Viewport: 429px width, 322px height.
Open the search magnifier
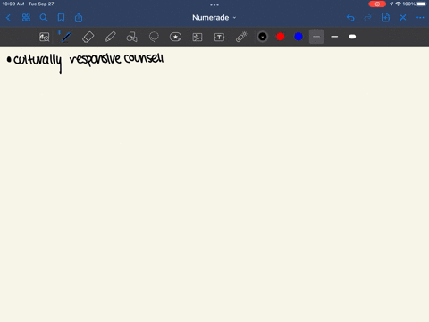point(44,18)
